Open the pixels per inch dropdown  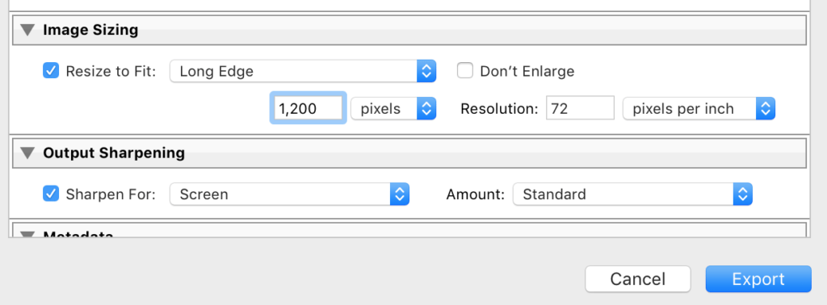699,109
